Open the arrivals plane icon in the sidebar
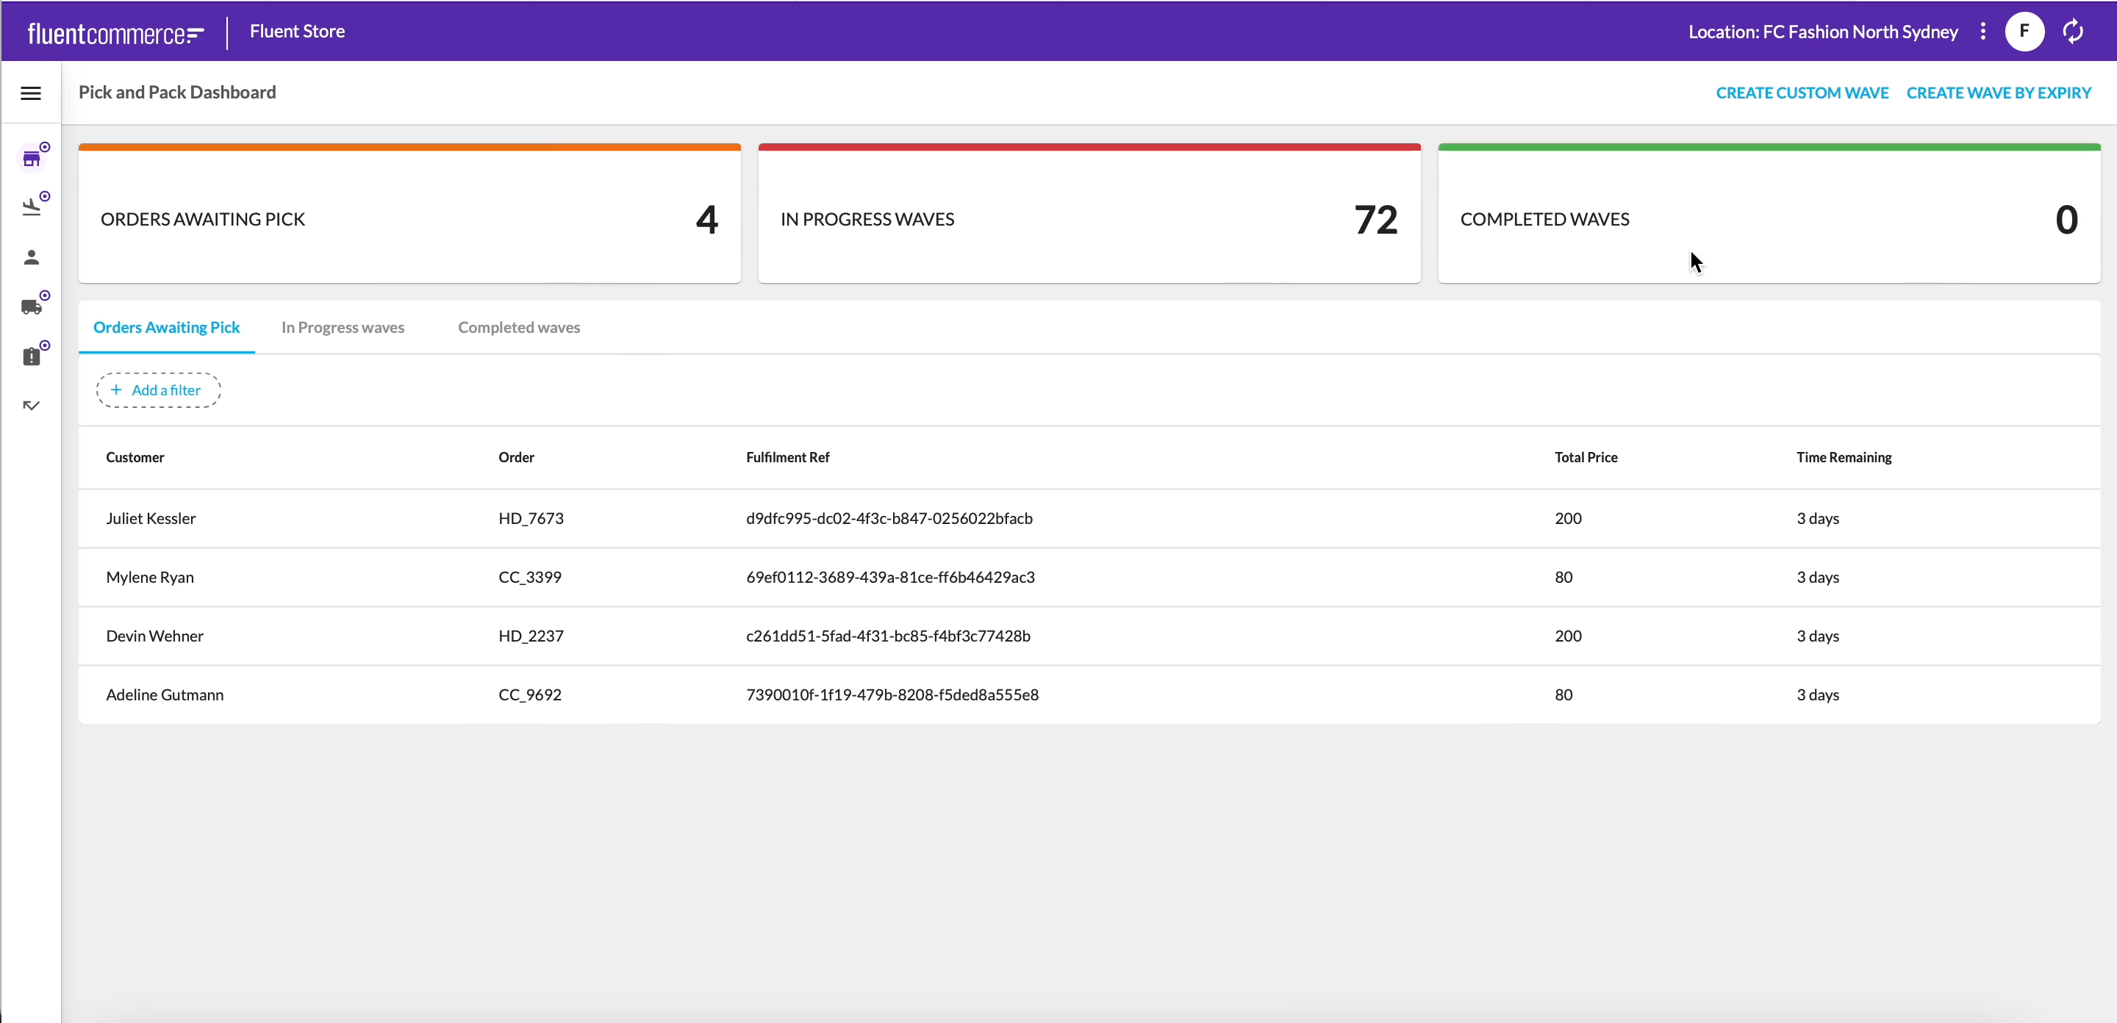The width and height of the screenshot is (2117, 1023). pos(31,207)
